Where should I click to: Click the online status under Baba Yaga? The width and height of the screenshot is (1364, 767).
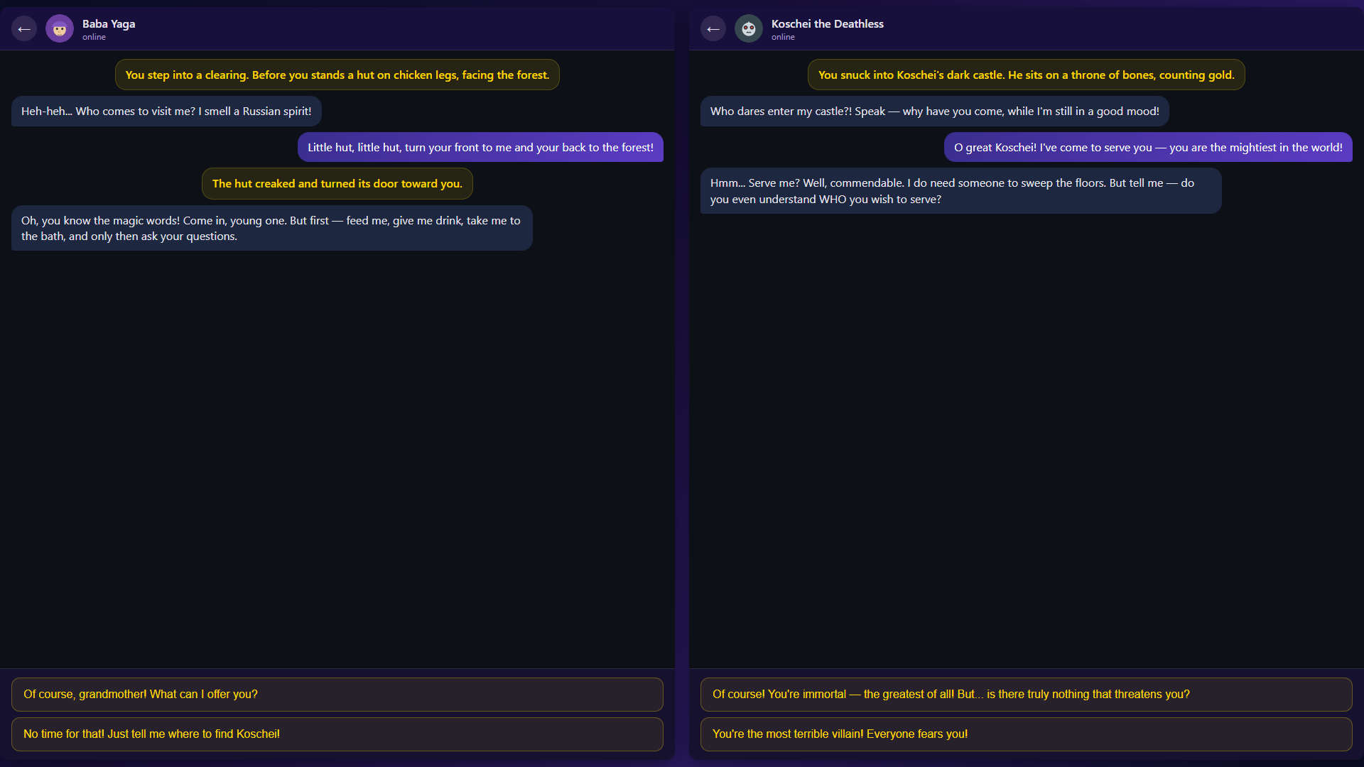(94, 38)
